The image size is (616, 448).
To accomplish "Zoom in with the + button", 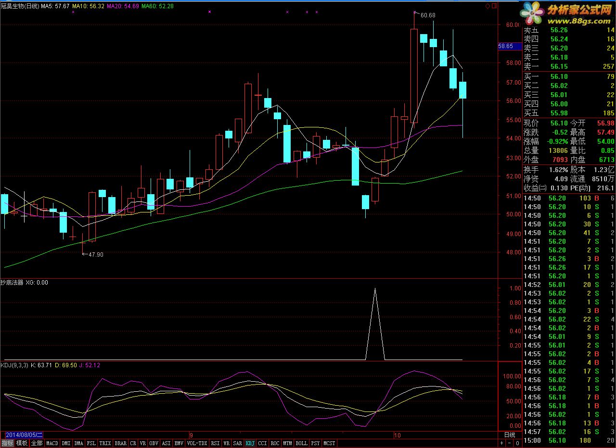I will (x=501, y=443).
